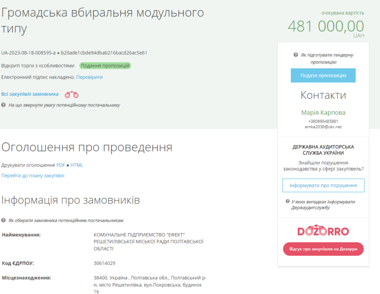Click the red binoculars Dozorro icon

point(71,95)
